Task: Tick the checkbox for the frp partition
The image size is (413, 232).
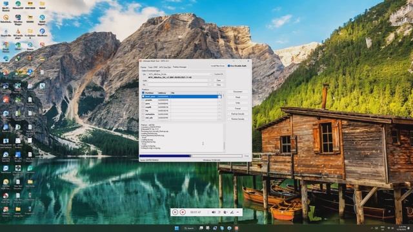Action: point(143,111)
